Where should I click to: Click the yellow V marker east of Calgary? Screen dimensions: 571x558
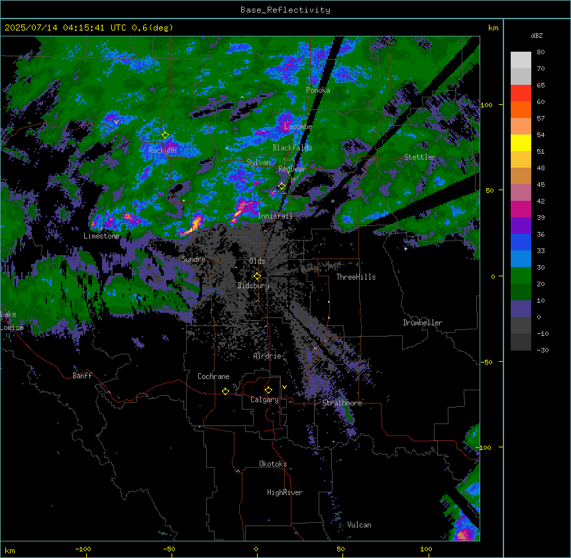point(284,387)
